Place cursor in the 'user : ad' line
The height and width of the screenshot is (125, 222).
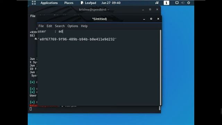coord(50,32)
